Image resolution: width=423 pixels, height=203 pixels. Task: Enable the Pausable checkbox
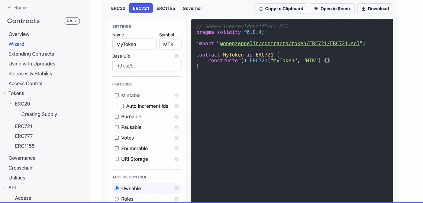coord(117,127)
